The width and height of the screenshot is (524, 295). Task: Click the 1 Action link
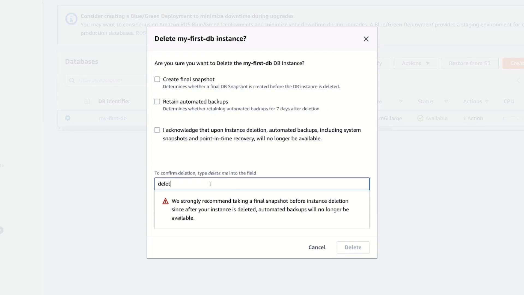click(473, 119)
